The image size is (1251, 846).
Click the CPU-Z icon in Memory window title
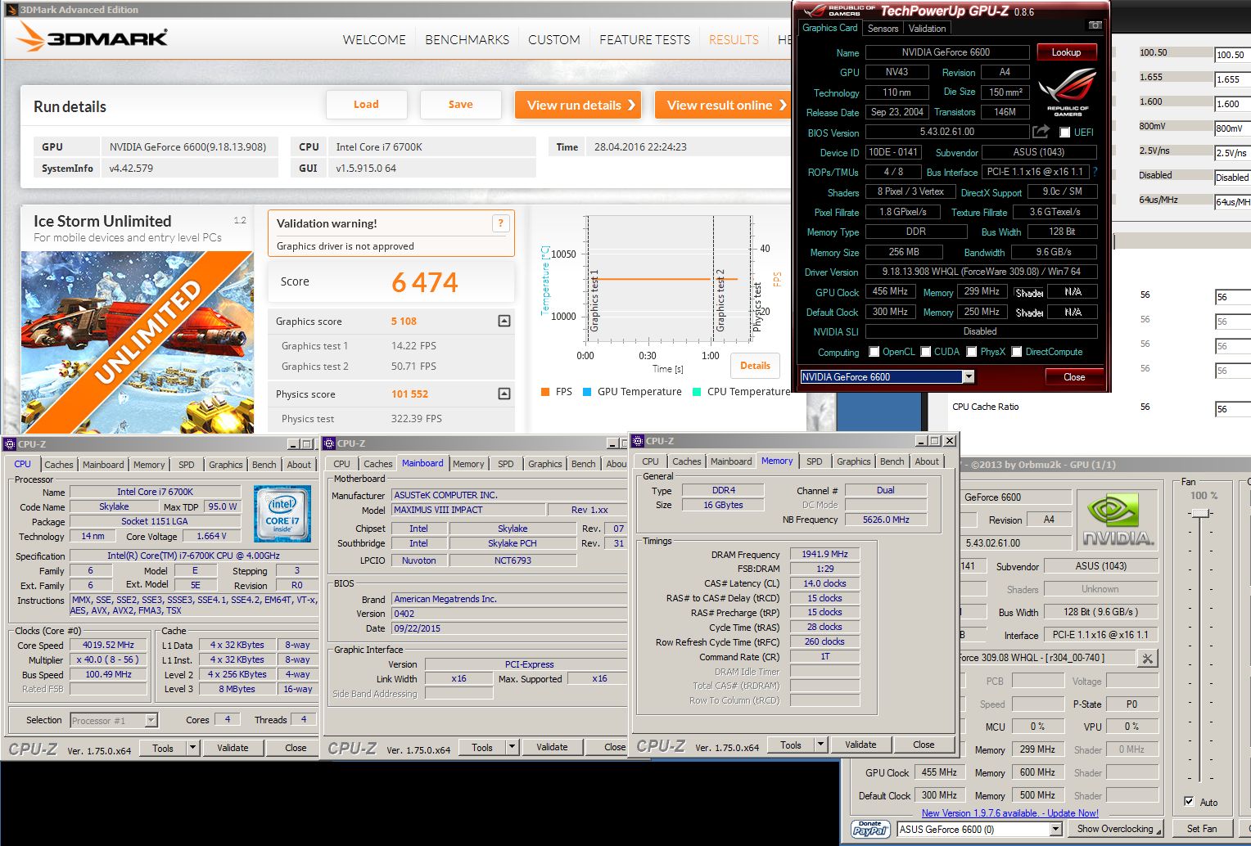[637, 441]
